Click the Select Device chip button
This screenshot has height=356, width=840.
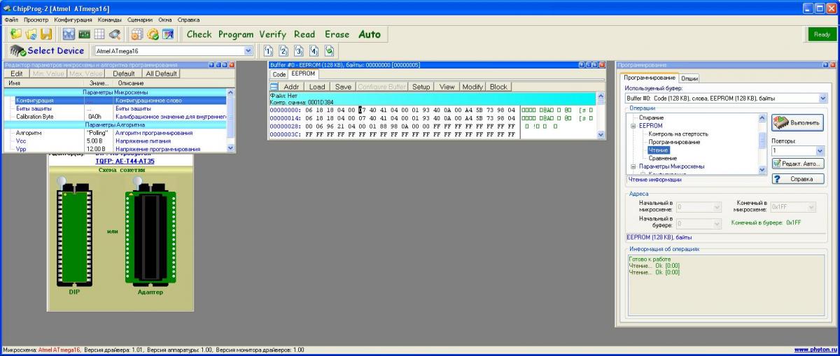point(48,50)
